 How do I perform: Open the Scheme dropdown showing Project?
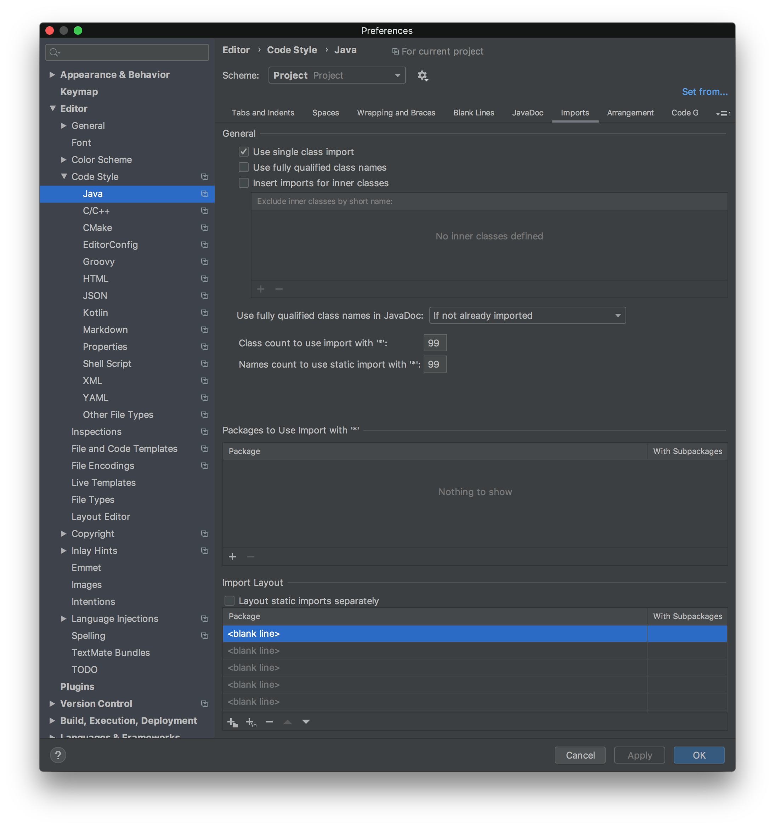(336, 75)
